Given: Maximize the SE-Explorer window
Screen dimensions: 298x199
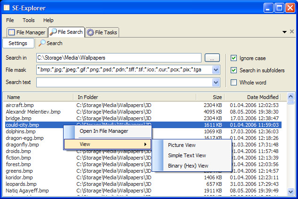Looking at the screenshot, I should point(279,8).
